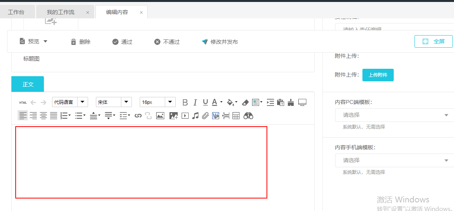454x211 pixels.
Task: Open the font color picker arrow
Action: [x=222, y=102]
